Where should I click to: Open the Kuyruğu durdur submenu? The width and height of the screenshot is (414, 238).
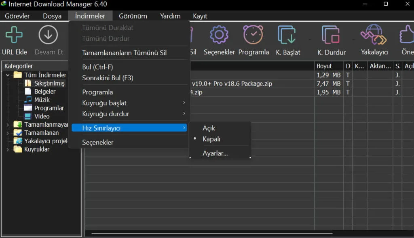pos(129,114)
